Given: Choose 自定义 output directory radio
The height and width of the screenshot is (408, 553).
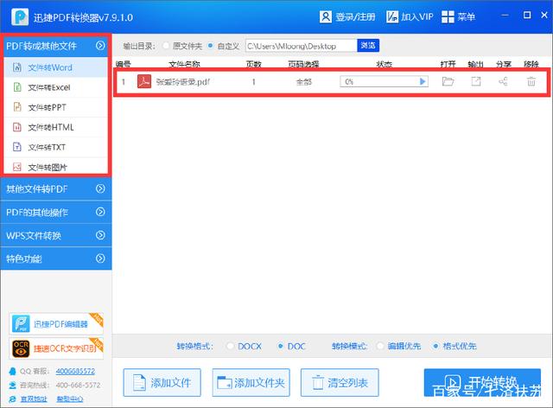Looking at the screenshot, I should pyautogui.click(x=210, y=46).
